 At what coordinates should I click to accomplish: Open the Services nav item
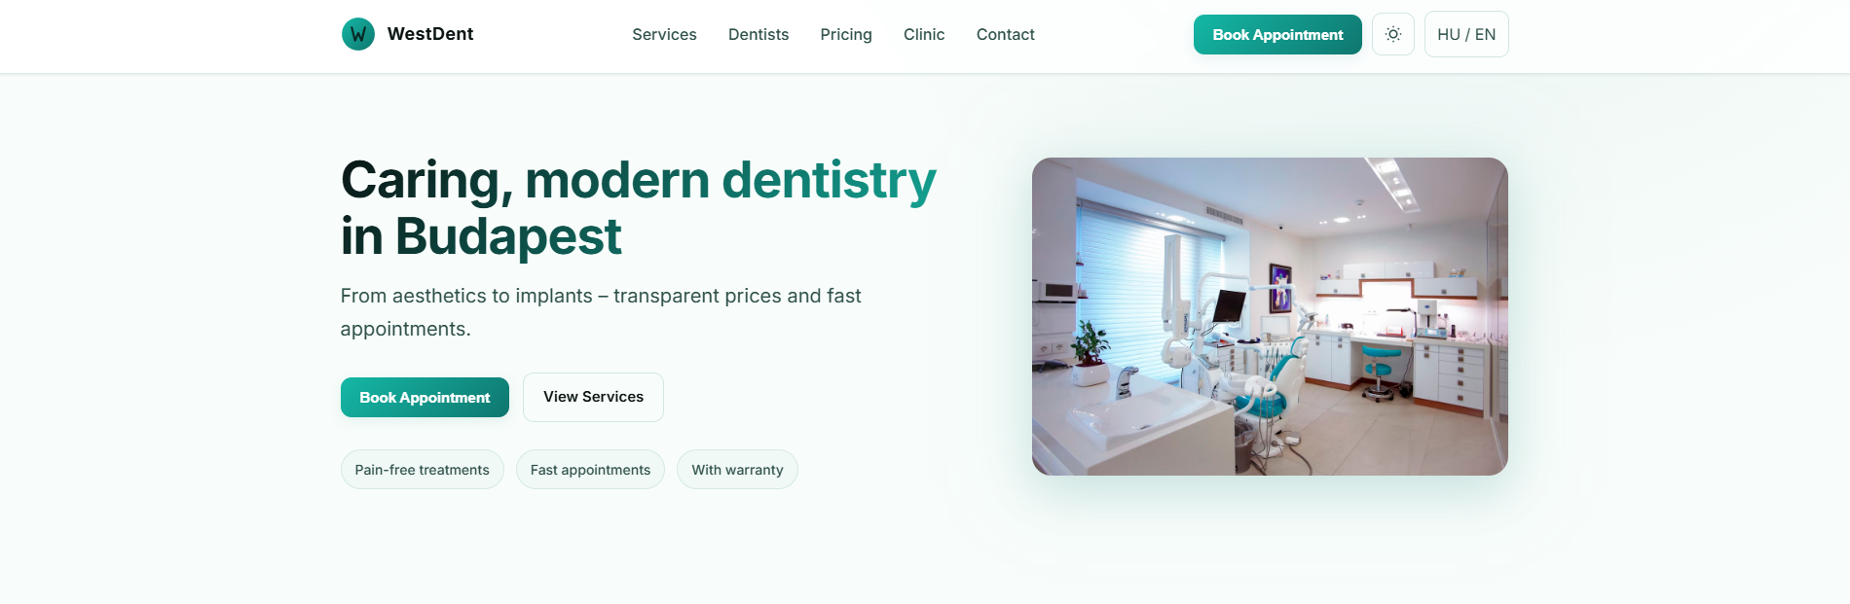[x=664, y=34]
